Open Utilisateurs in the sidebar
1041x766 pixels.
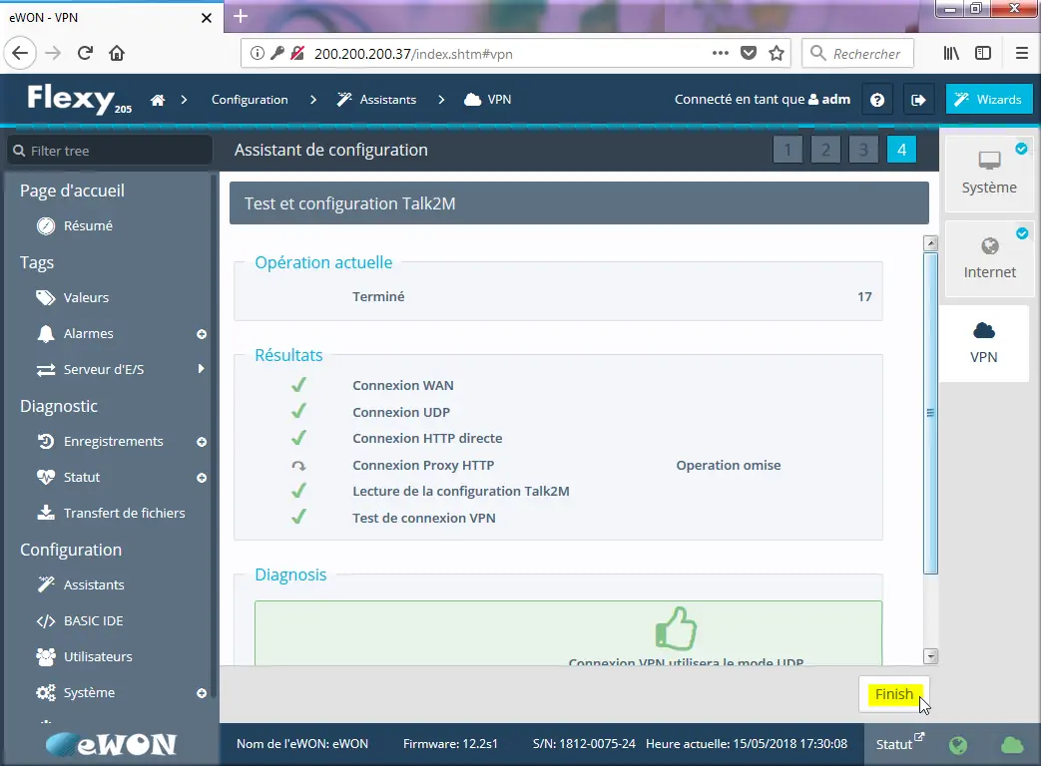point(98,656)
